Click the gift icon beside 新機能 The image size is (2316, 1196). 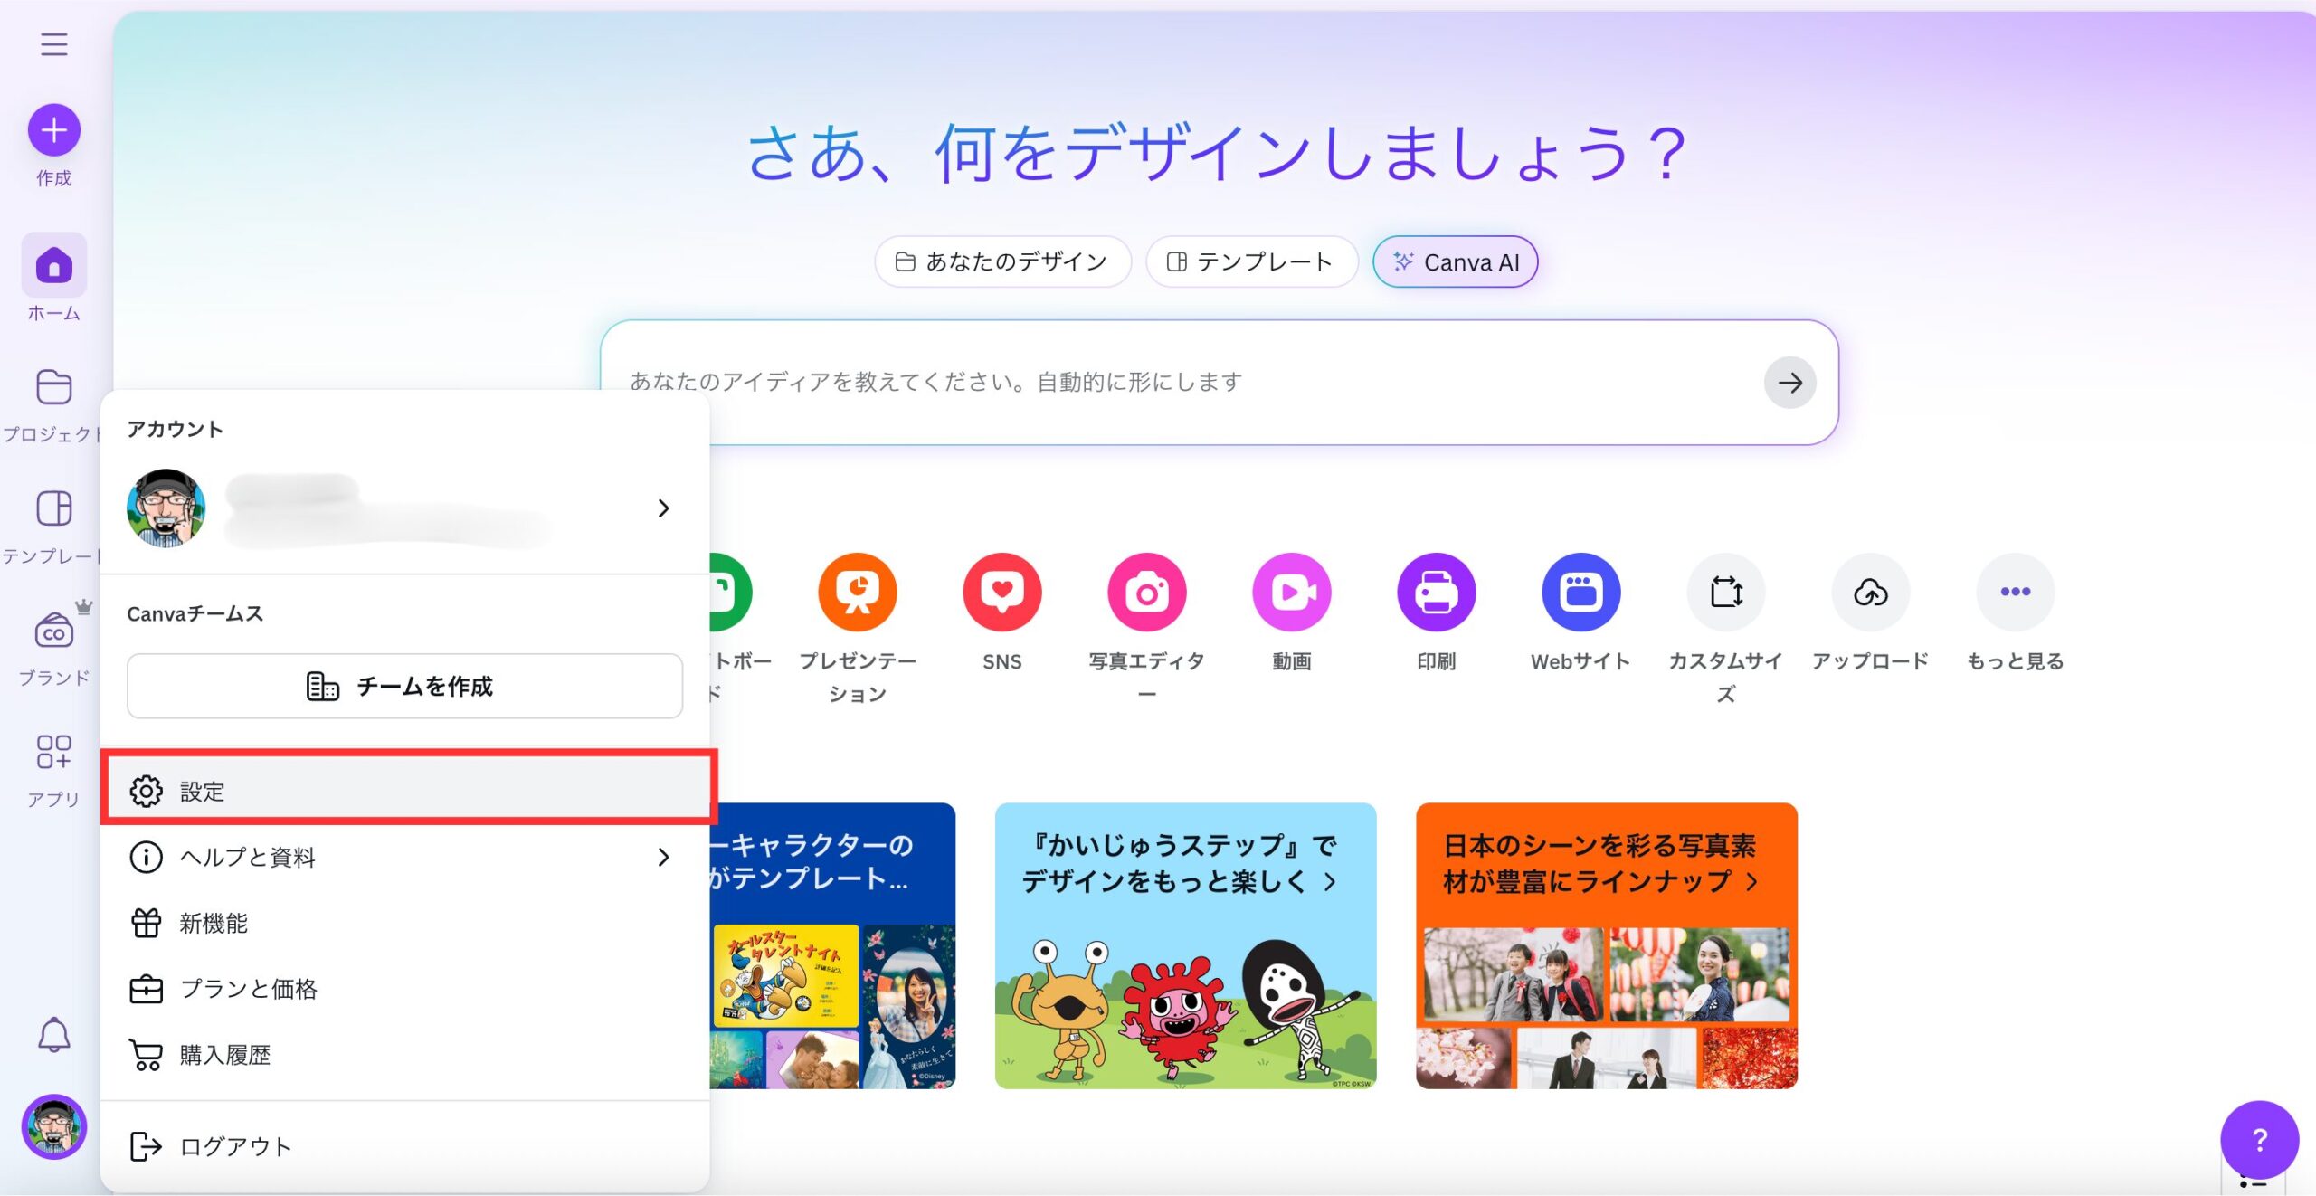tap(146, 923)
